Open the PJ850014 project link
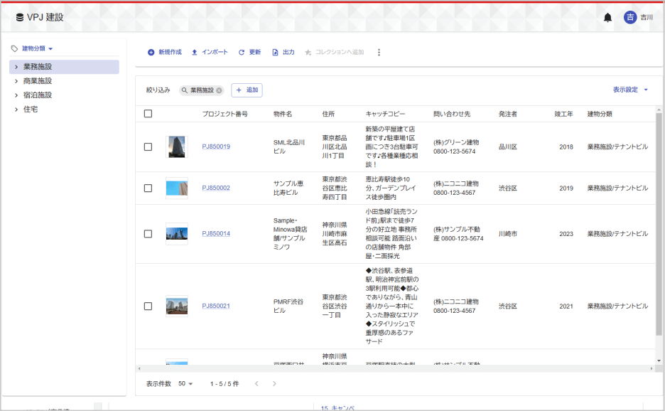Screen dimensions: 665x411 pyautogui.click(x=215, y=233)
